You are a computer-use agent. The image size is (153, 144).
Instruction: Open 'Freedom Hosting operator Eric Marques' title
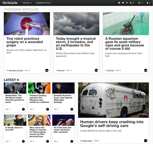point(39,99)
